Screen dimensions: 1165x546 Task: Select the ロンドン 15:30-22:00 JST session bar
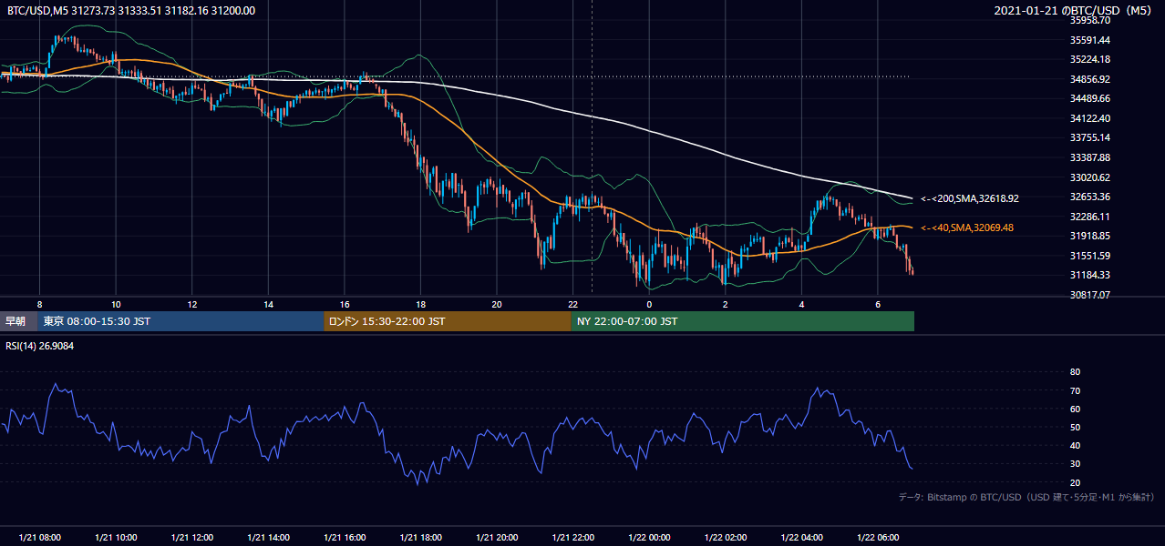coord(448,321)
